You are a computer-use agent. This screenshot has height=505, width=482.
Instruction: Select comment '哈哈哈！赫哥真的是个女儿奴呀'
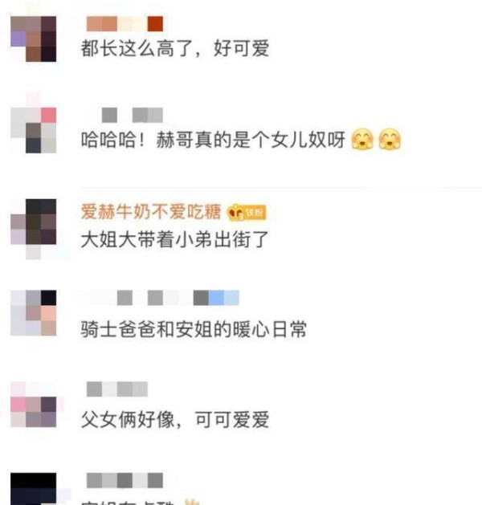click(x=213, y=140)
